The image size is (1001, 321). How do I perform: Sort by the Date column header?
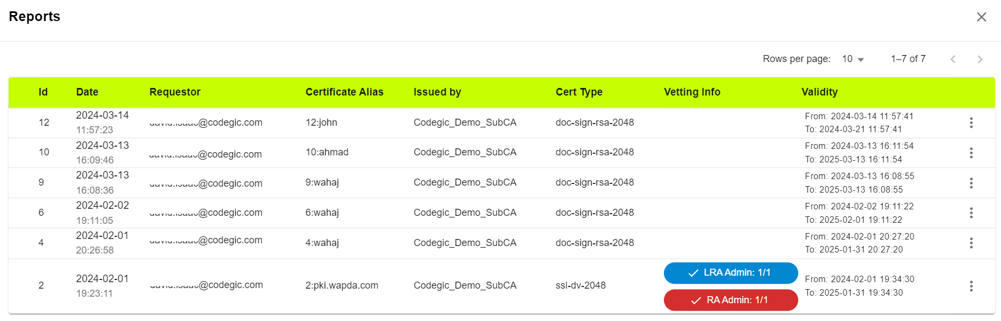point(87,92)
